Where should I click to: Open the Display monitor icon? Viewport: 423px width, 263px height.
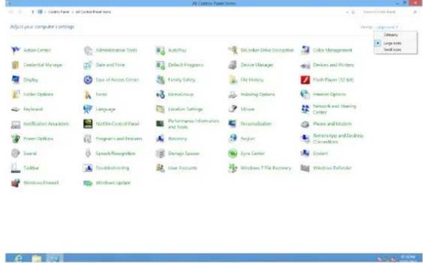16,80
